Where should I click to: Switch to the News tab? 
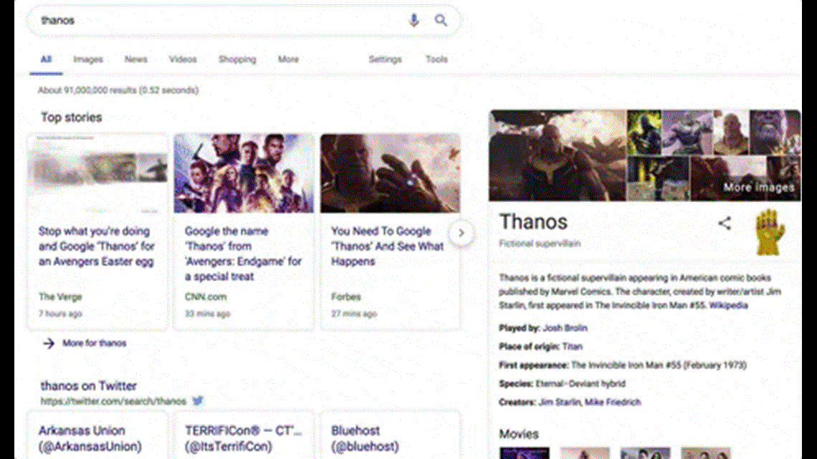135,59
